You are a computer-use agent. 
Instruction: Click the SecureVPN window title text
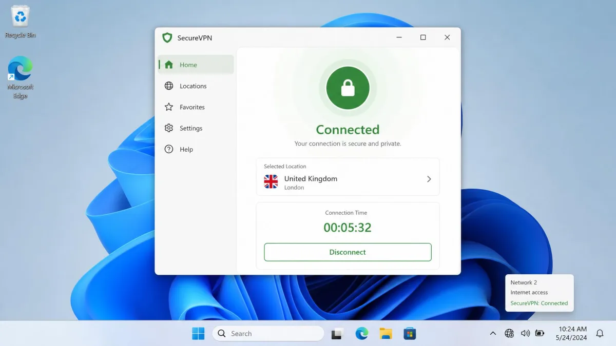[x=195, y=38]
